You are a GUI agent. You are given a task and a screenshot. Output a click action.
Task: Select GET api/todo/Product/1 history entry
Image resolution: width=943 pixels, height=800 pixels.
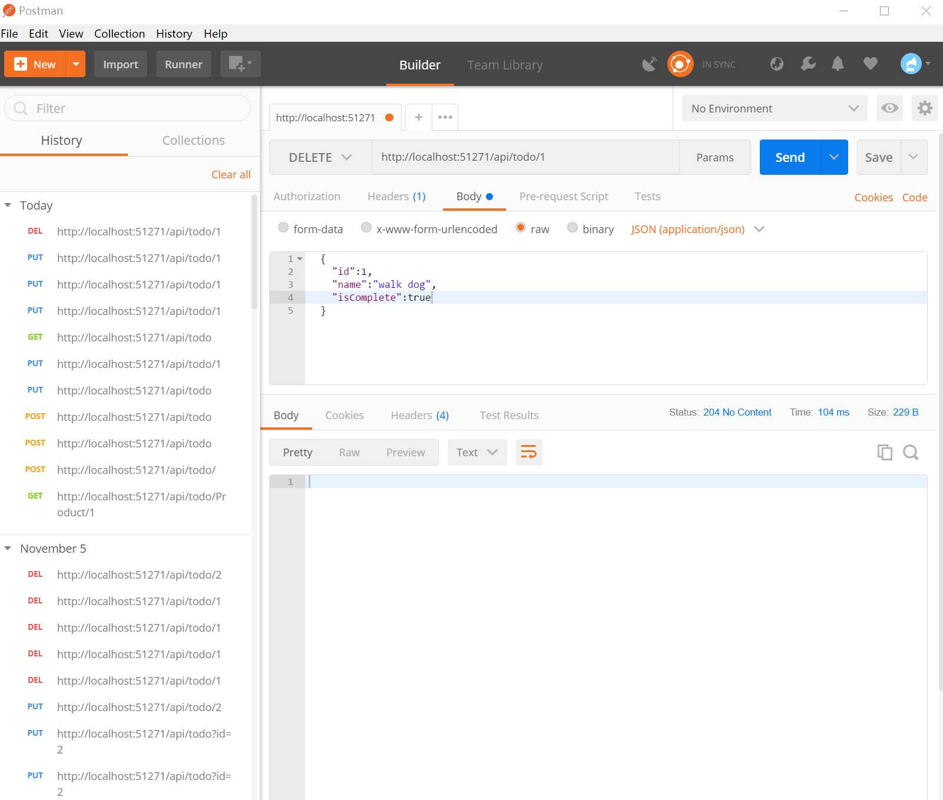(125, 504)
